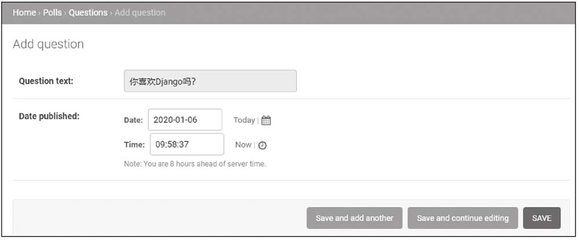Click into the Time input field
579x240 pixels.
pyautogui.click(x=186, y=144)
